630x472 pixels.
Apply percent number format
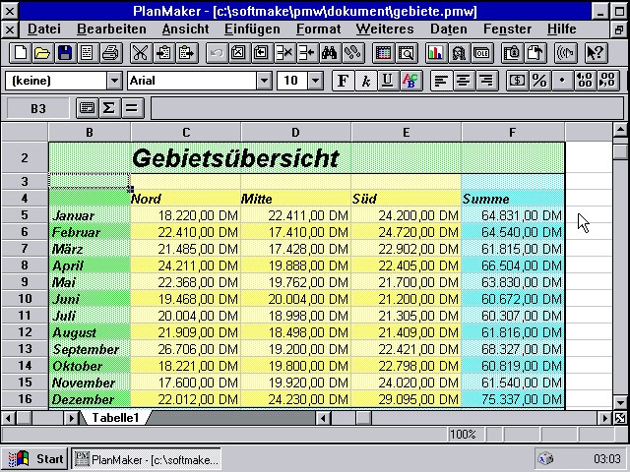tap(539, 81)
